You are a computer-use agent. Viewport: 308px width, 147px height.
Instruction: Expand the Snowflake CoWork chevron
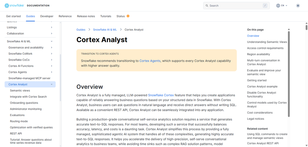[x=51, y=54]
